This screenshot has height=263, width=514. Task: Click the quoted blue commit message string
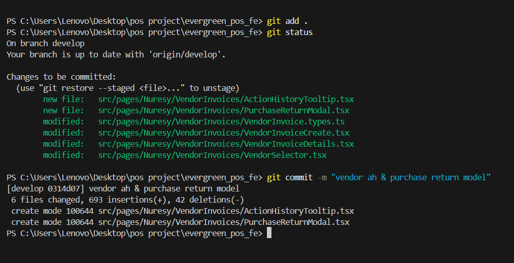coord(410,177)
